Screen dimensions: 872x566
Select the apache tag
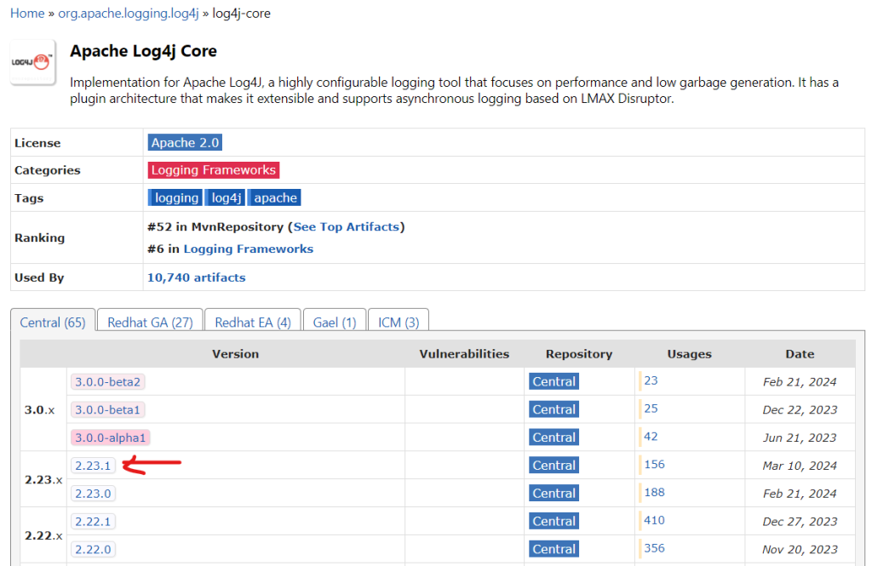[275, 197]
